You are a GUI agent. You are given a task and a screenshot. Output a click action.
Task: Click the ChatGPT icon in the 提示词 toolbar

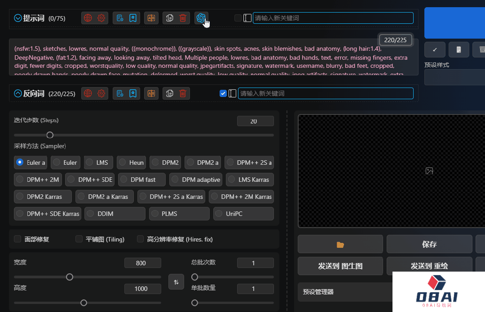tap(201, 18)
